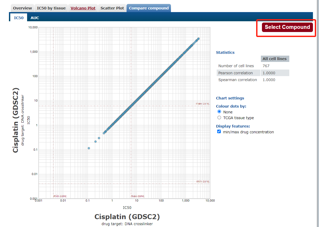
Task: Click the highest data point on the diagonal
Action: [x=198, y=39]
